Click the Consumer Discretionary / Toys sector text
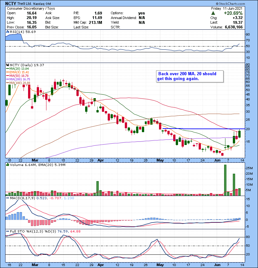The image size is (258, 268). click(31, 8)
